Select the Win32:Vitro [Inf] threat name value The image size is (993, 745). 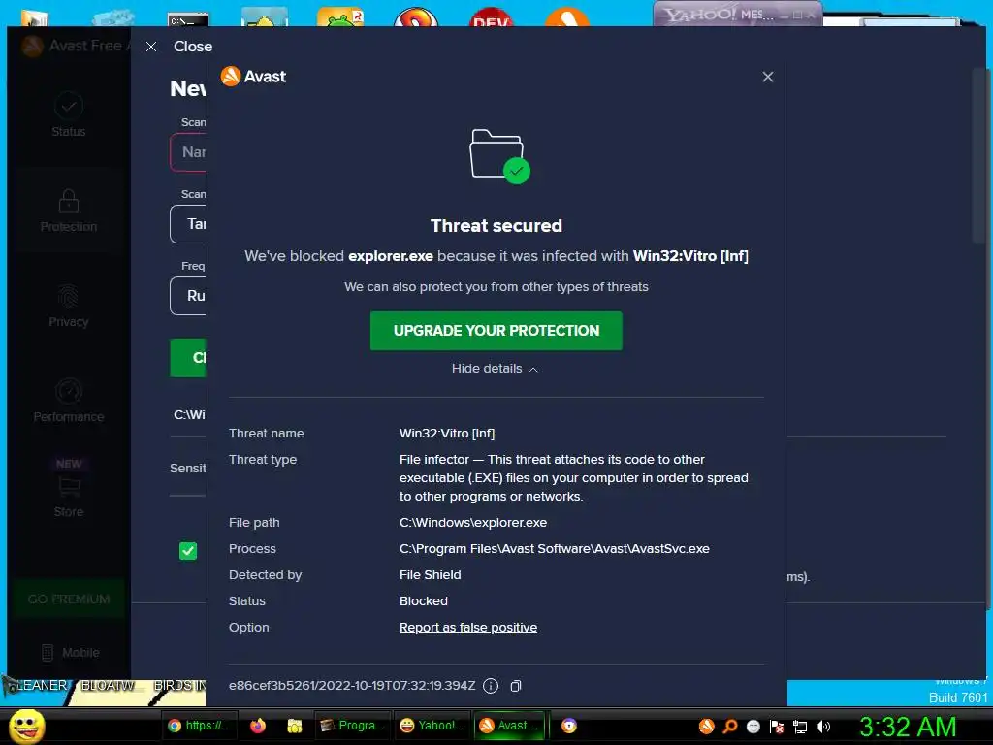coord(446,434)
